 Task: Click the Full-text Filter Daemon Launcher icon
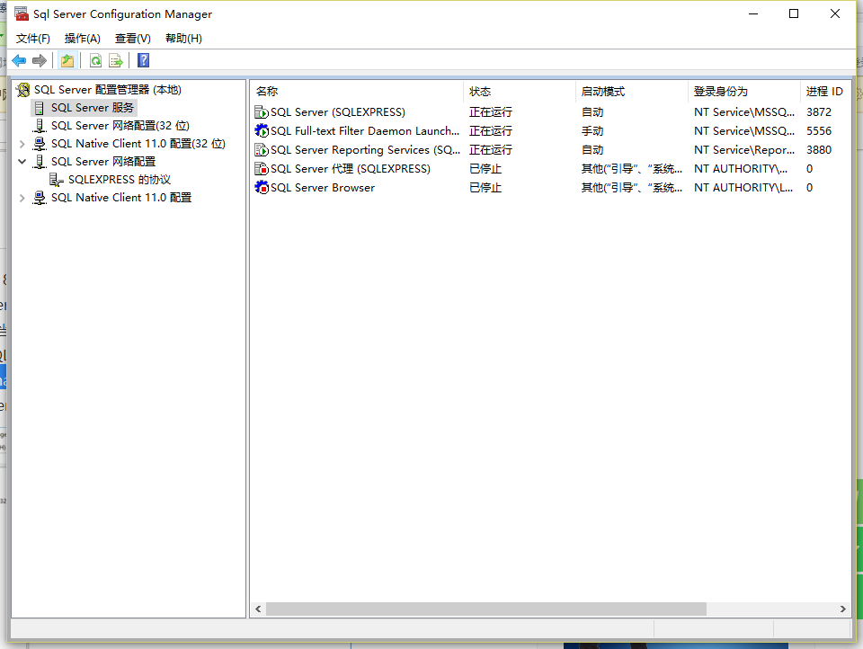pyautogui.click(x=262, y=131)
